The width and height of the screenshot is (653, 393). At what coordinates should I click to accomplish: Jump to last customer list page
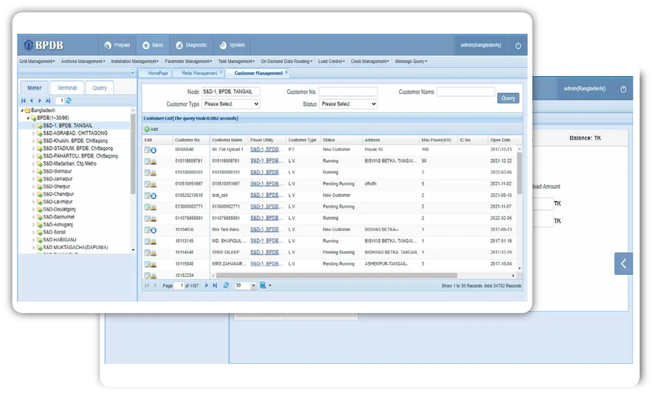click(215, 285)
